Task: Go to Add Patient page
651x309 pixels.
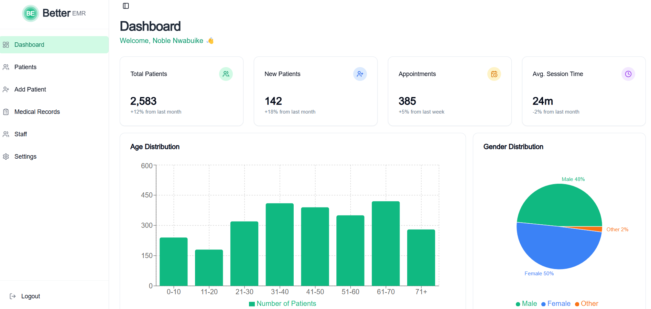Action: 30,89
